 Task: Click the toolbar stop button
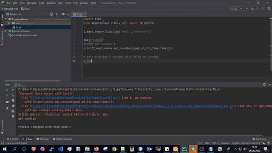point(263,8)
